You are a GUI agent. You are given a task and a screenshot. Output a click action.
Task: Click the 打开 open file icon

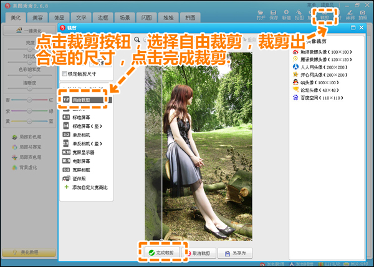pos(261,14)
